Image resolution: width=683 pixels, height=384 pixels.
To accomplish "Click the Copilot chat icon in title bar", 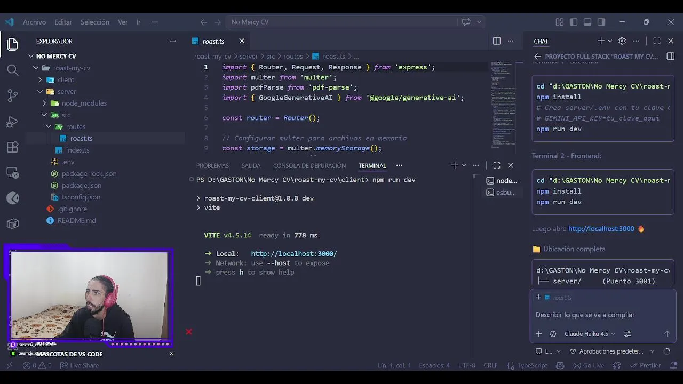I will pyautogui.click(x=466, y=22).
